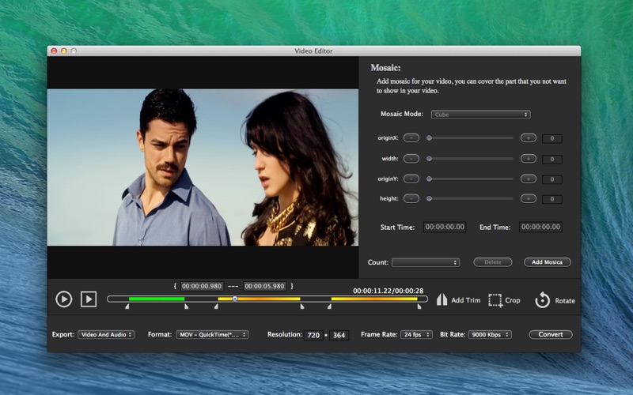Open the Export Video And Audio dropdown
633x395 pixels.
tap(106, 334)
